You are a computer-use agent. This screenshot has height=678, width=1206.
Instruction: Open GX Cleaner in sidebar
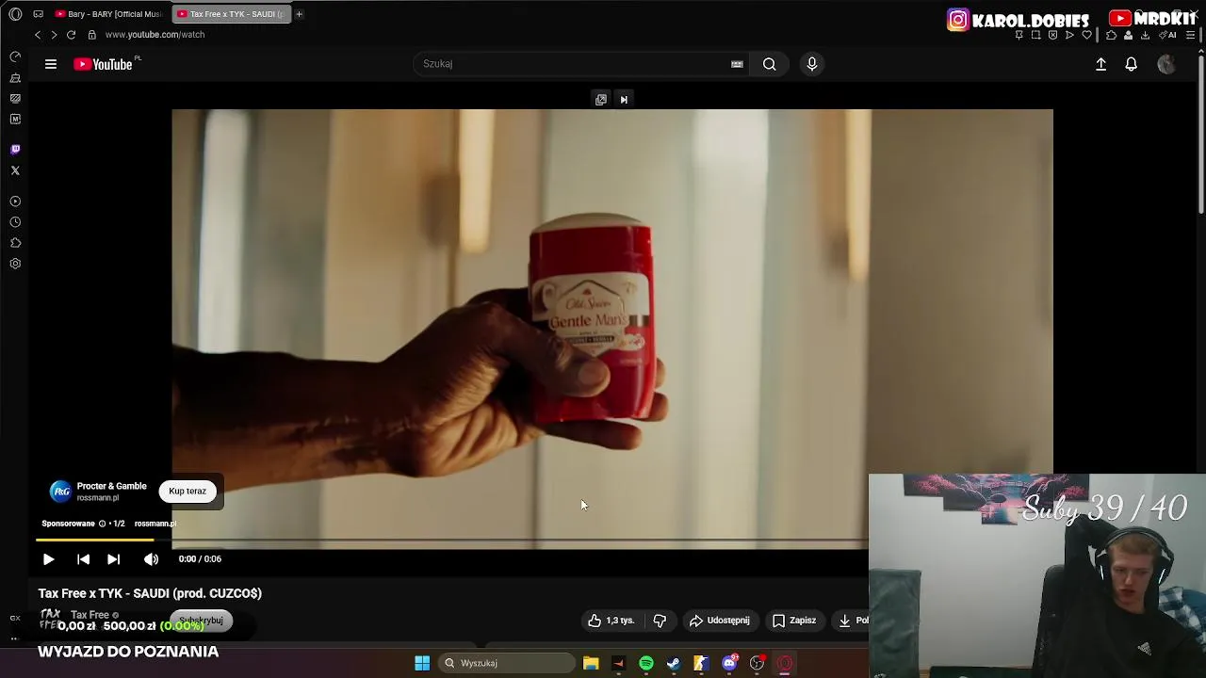(x=15, y=78)
